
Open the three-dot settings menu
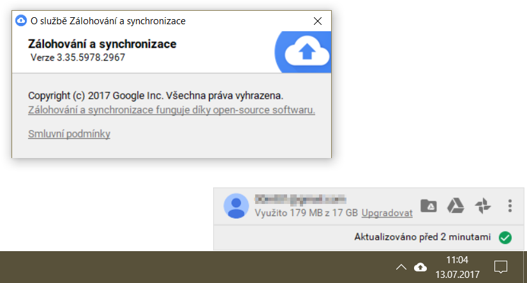pyautogui.click(x=509, y=205)
